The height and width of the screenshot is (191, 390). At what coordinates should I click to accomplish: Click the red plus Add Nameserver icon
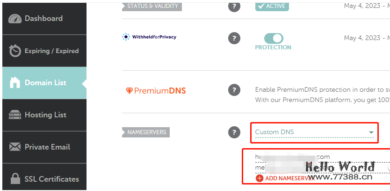tap(260, 178)
